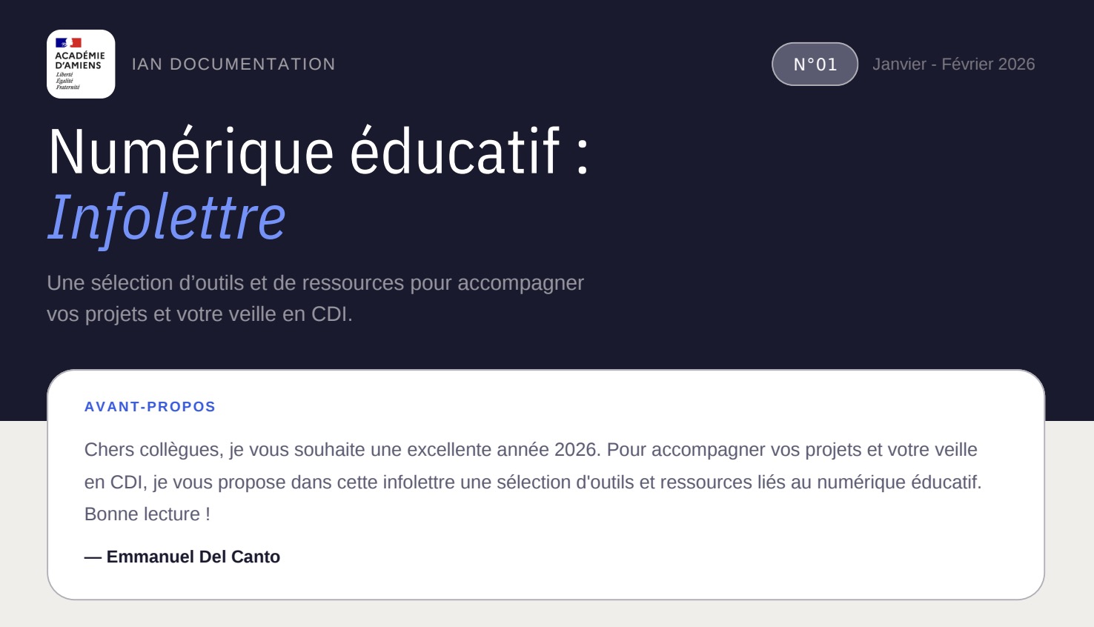Click the word "accompagner" in the subtitle
This screenshot has height=627, width=1094.
[x=520, y=283]
